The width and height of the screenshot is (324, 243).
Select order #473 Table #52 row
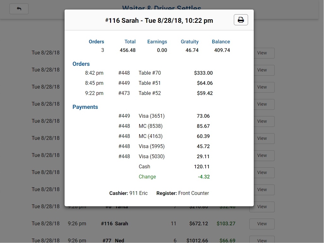[149, 93]
